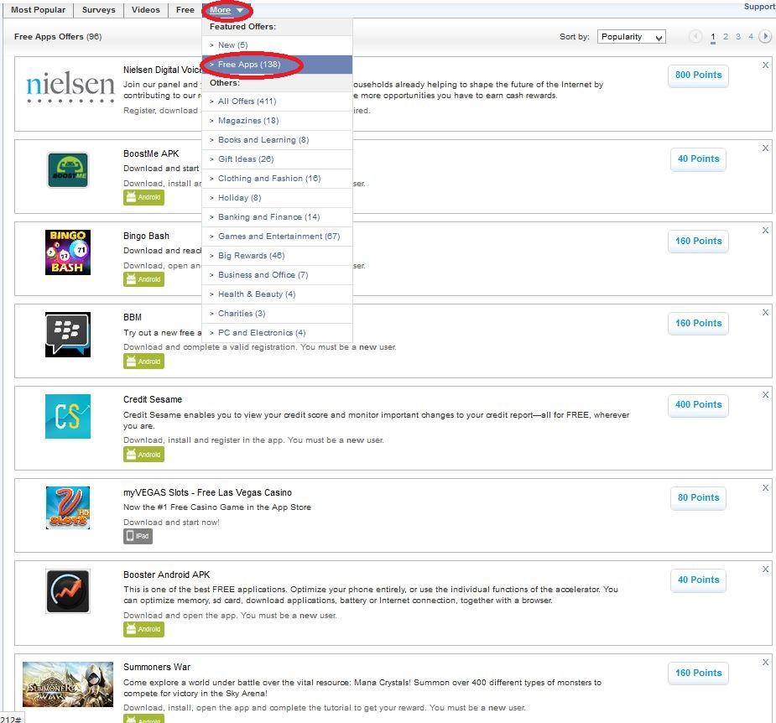Choose Charities (3) category
Viewport: 776px width, 723px height.
[277, 314]
